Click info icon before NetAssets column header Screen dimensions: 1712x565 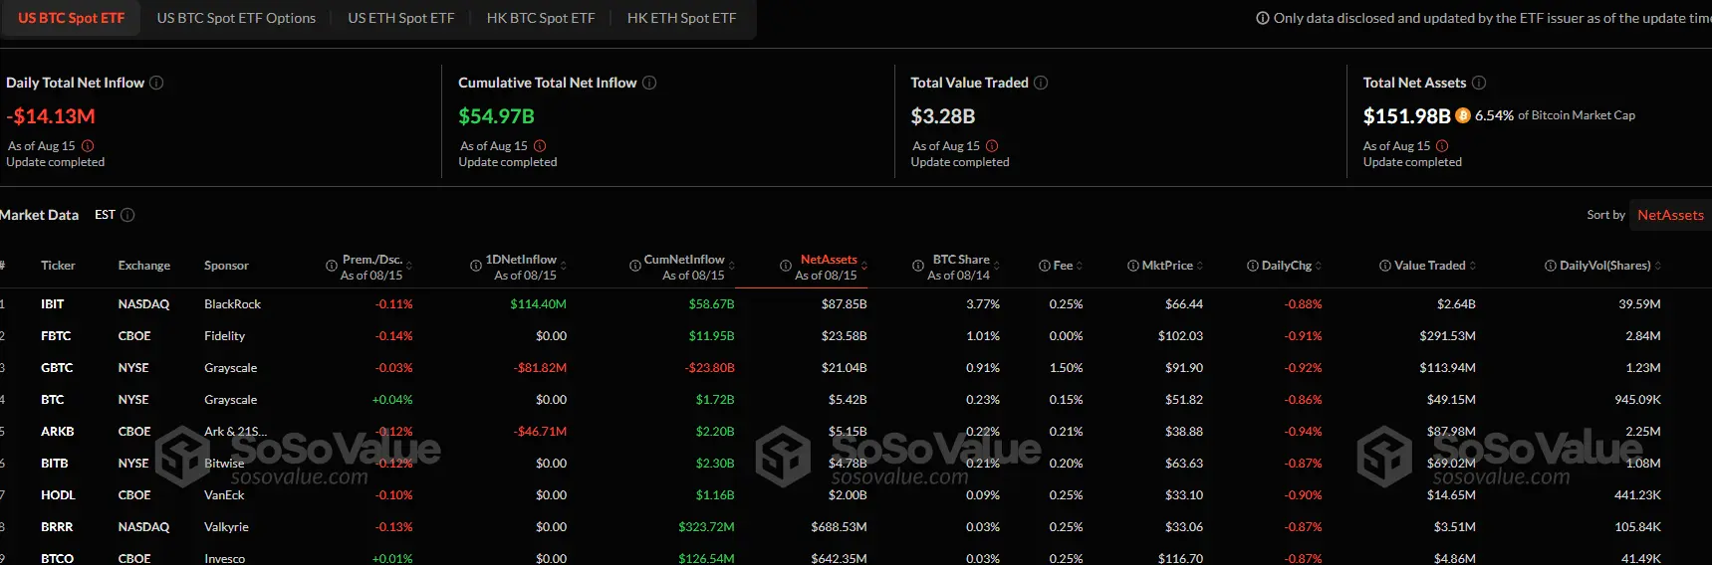pyautogui.click(x=786, y=266)
